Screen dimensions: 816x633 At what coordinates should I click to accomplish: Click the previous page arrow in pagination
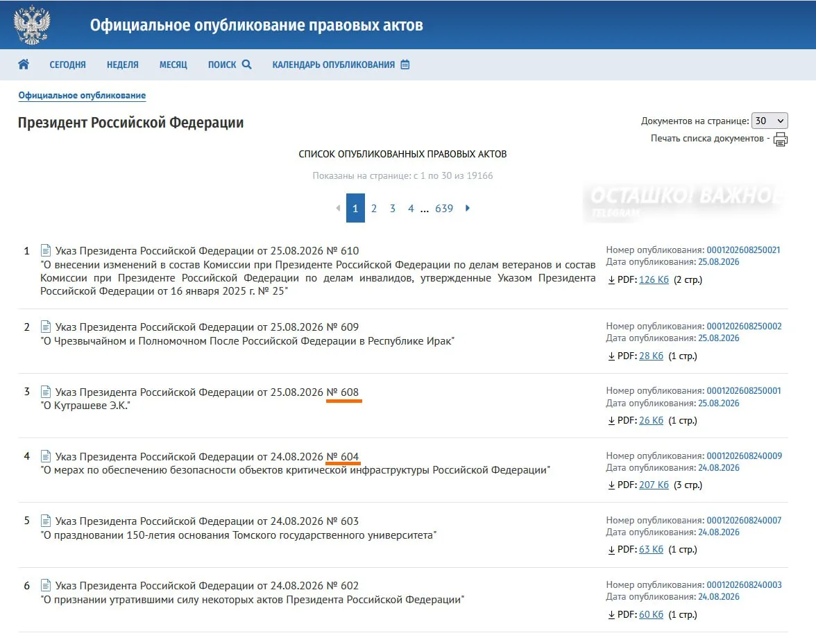tap(339, 208)
